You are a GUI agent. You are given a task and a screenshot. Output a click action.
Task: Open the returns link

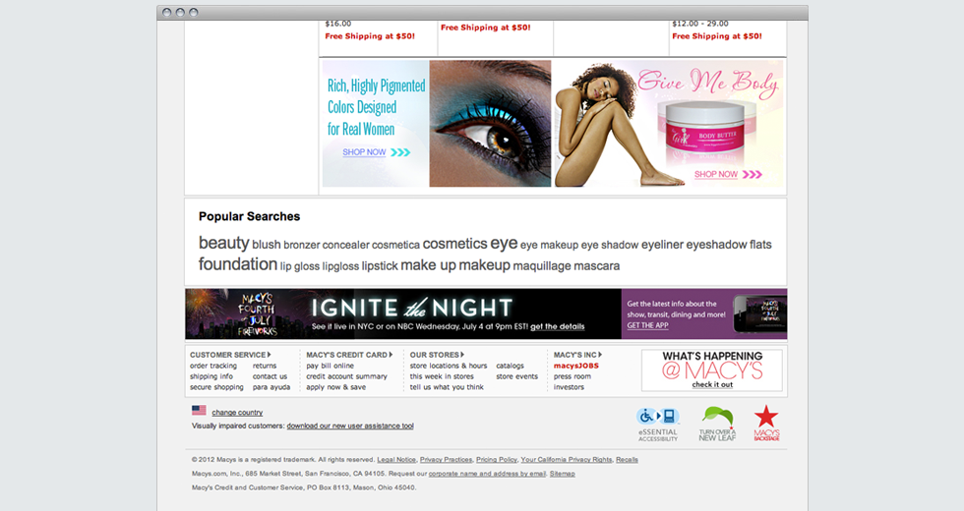(x=265, y=366)
